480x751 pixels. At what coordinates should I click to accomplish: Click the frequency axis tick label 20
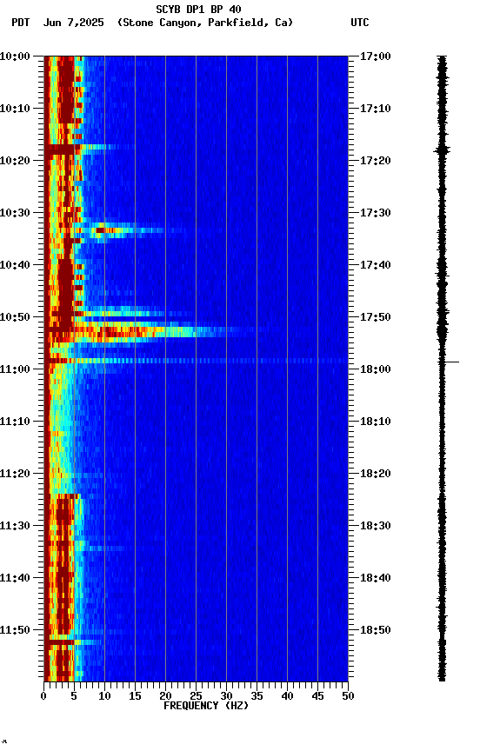pos(165,696)
